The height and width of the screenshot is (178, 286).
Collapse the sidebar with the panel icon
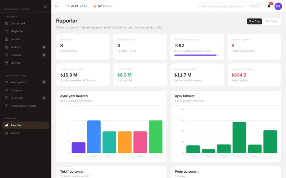(46, 6)
